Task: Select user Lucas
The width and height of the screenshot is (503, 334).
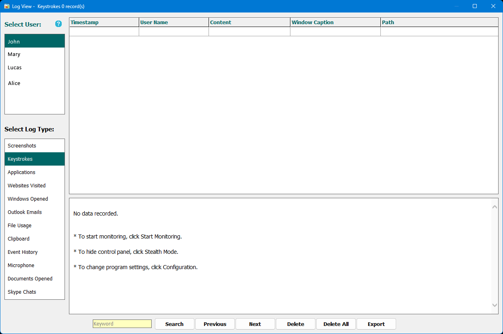Action: tap(35, 68)
